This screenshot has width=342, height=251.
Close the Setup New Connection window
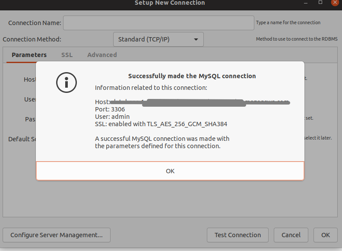pos(335,3)
